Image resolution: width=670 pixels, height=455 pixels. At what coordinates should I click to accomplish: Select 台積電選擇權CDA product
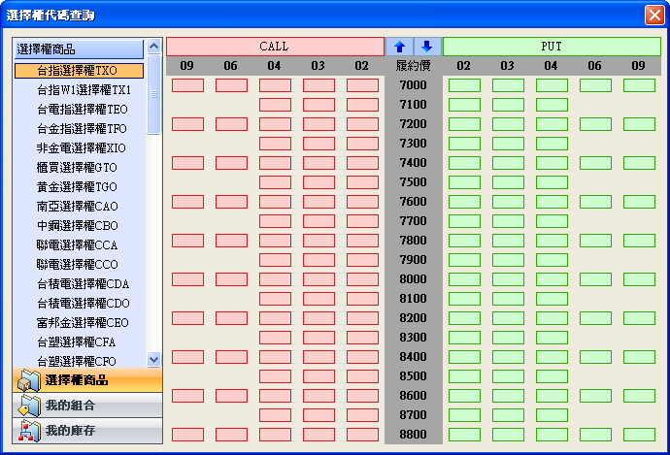coord(83,284)
